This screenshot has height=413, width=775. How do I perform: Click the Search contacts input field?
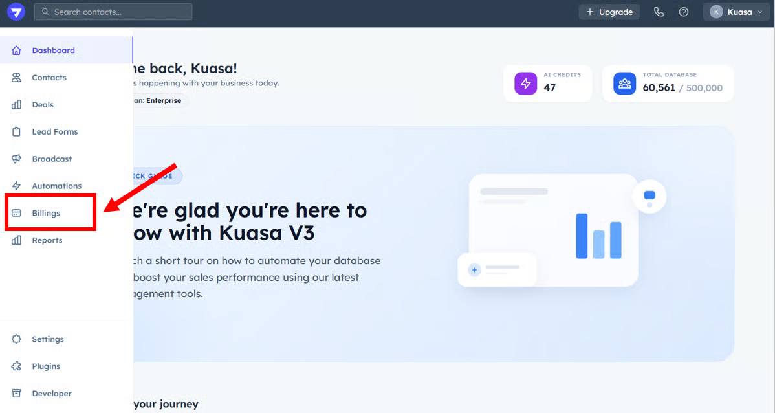point(113,12)
